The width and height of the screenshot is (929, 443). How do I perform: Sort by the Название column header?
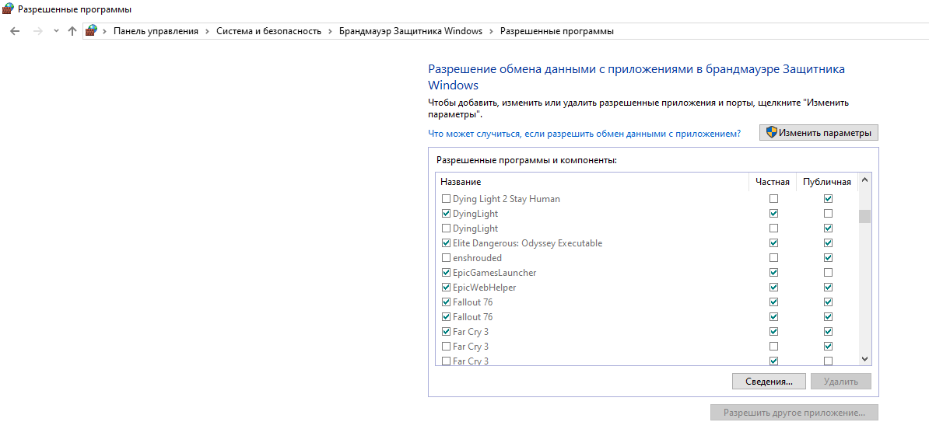pyautogui.click(x=592, y=182)
